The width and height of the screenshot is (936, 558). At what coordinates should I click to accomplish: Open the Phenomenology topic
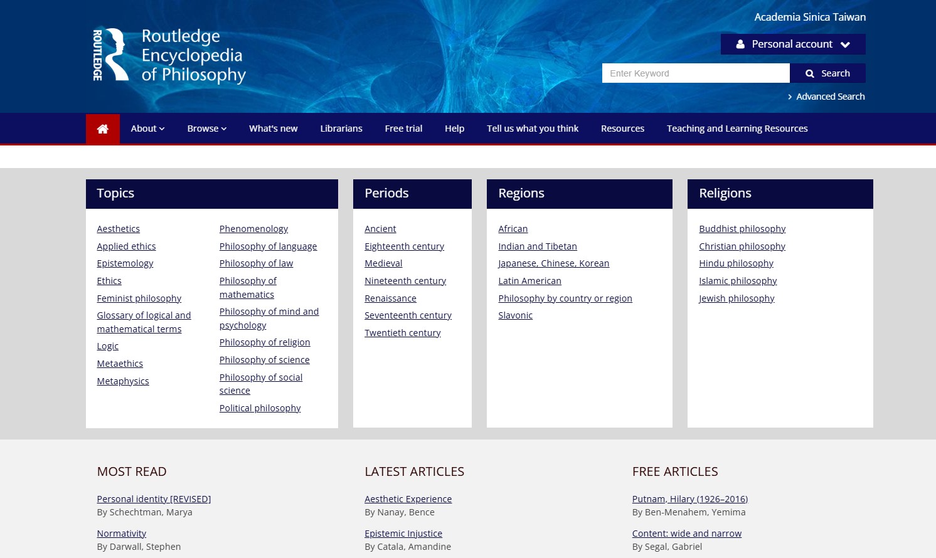(x=253, y=229)
